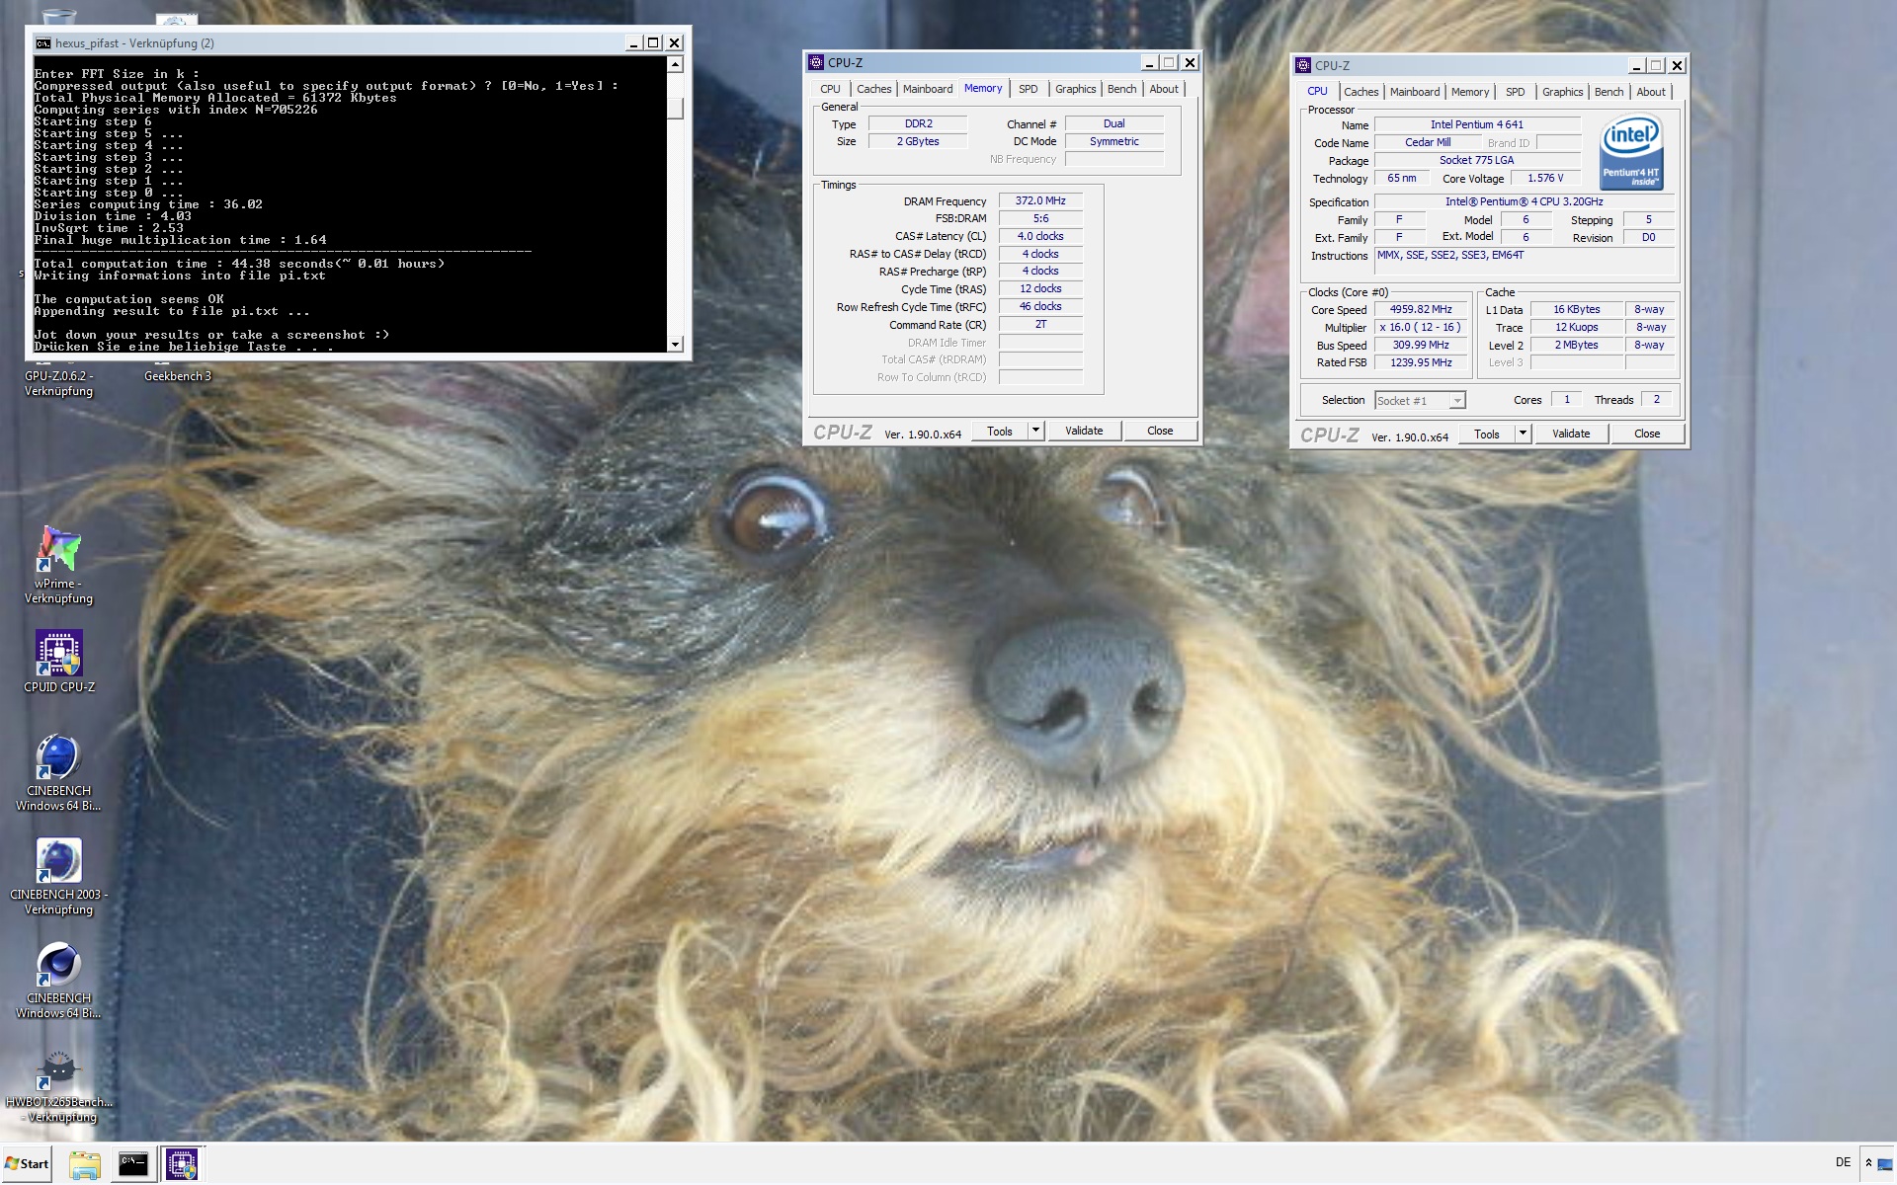Open Mainboard tab in the right CPU-Z window
The image size is (1897, 1185).
point(1415,92)
